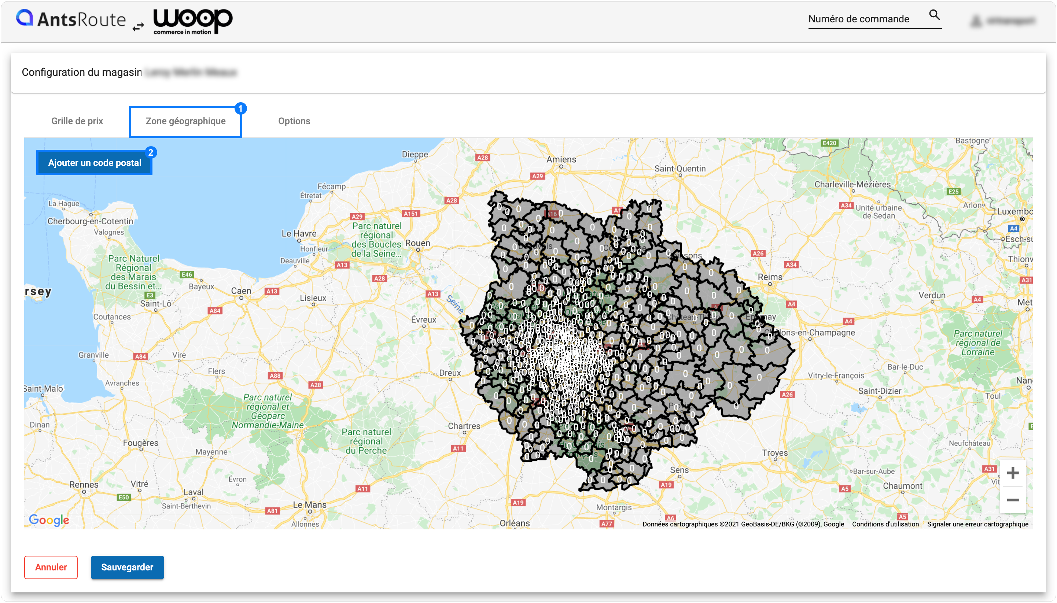Click the Parc naturel régional du Perche label
Screen dimensions: 1057x603
tap(366, 441)
